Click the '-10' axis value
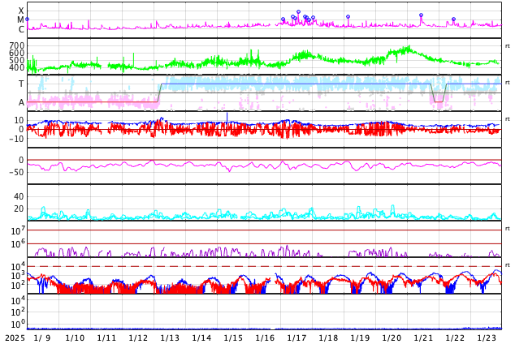 [17, 139]
